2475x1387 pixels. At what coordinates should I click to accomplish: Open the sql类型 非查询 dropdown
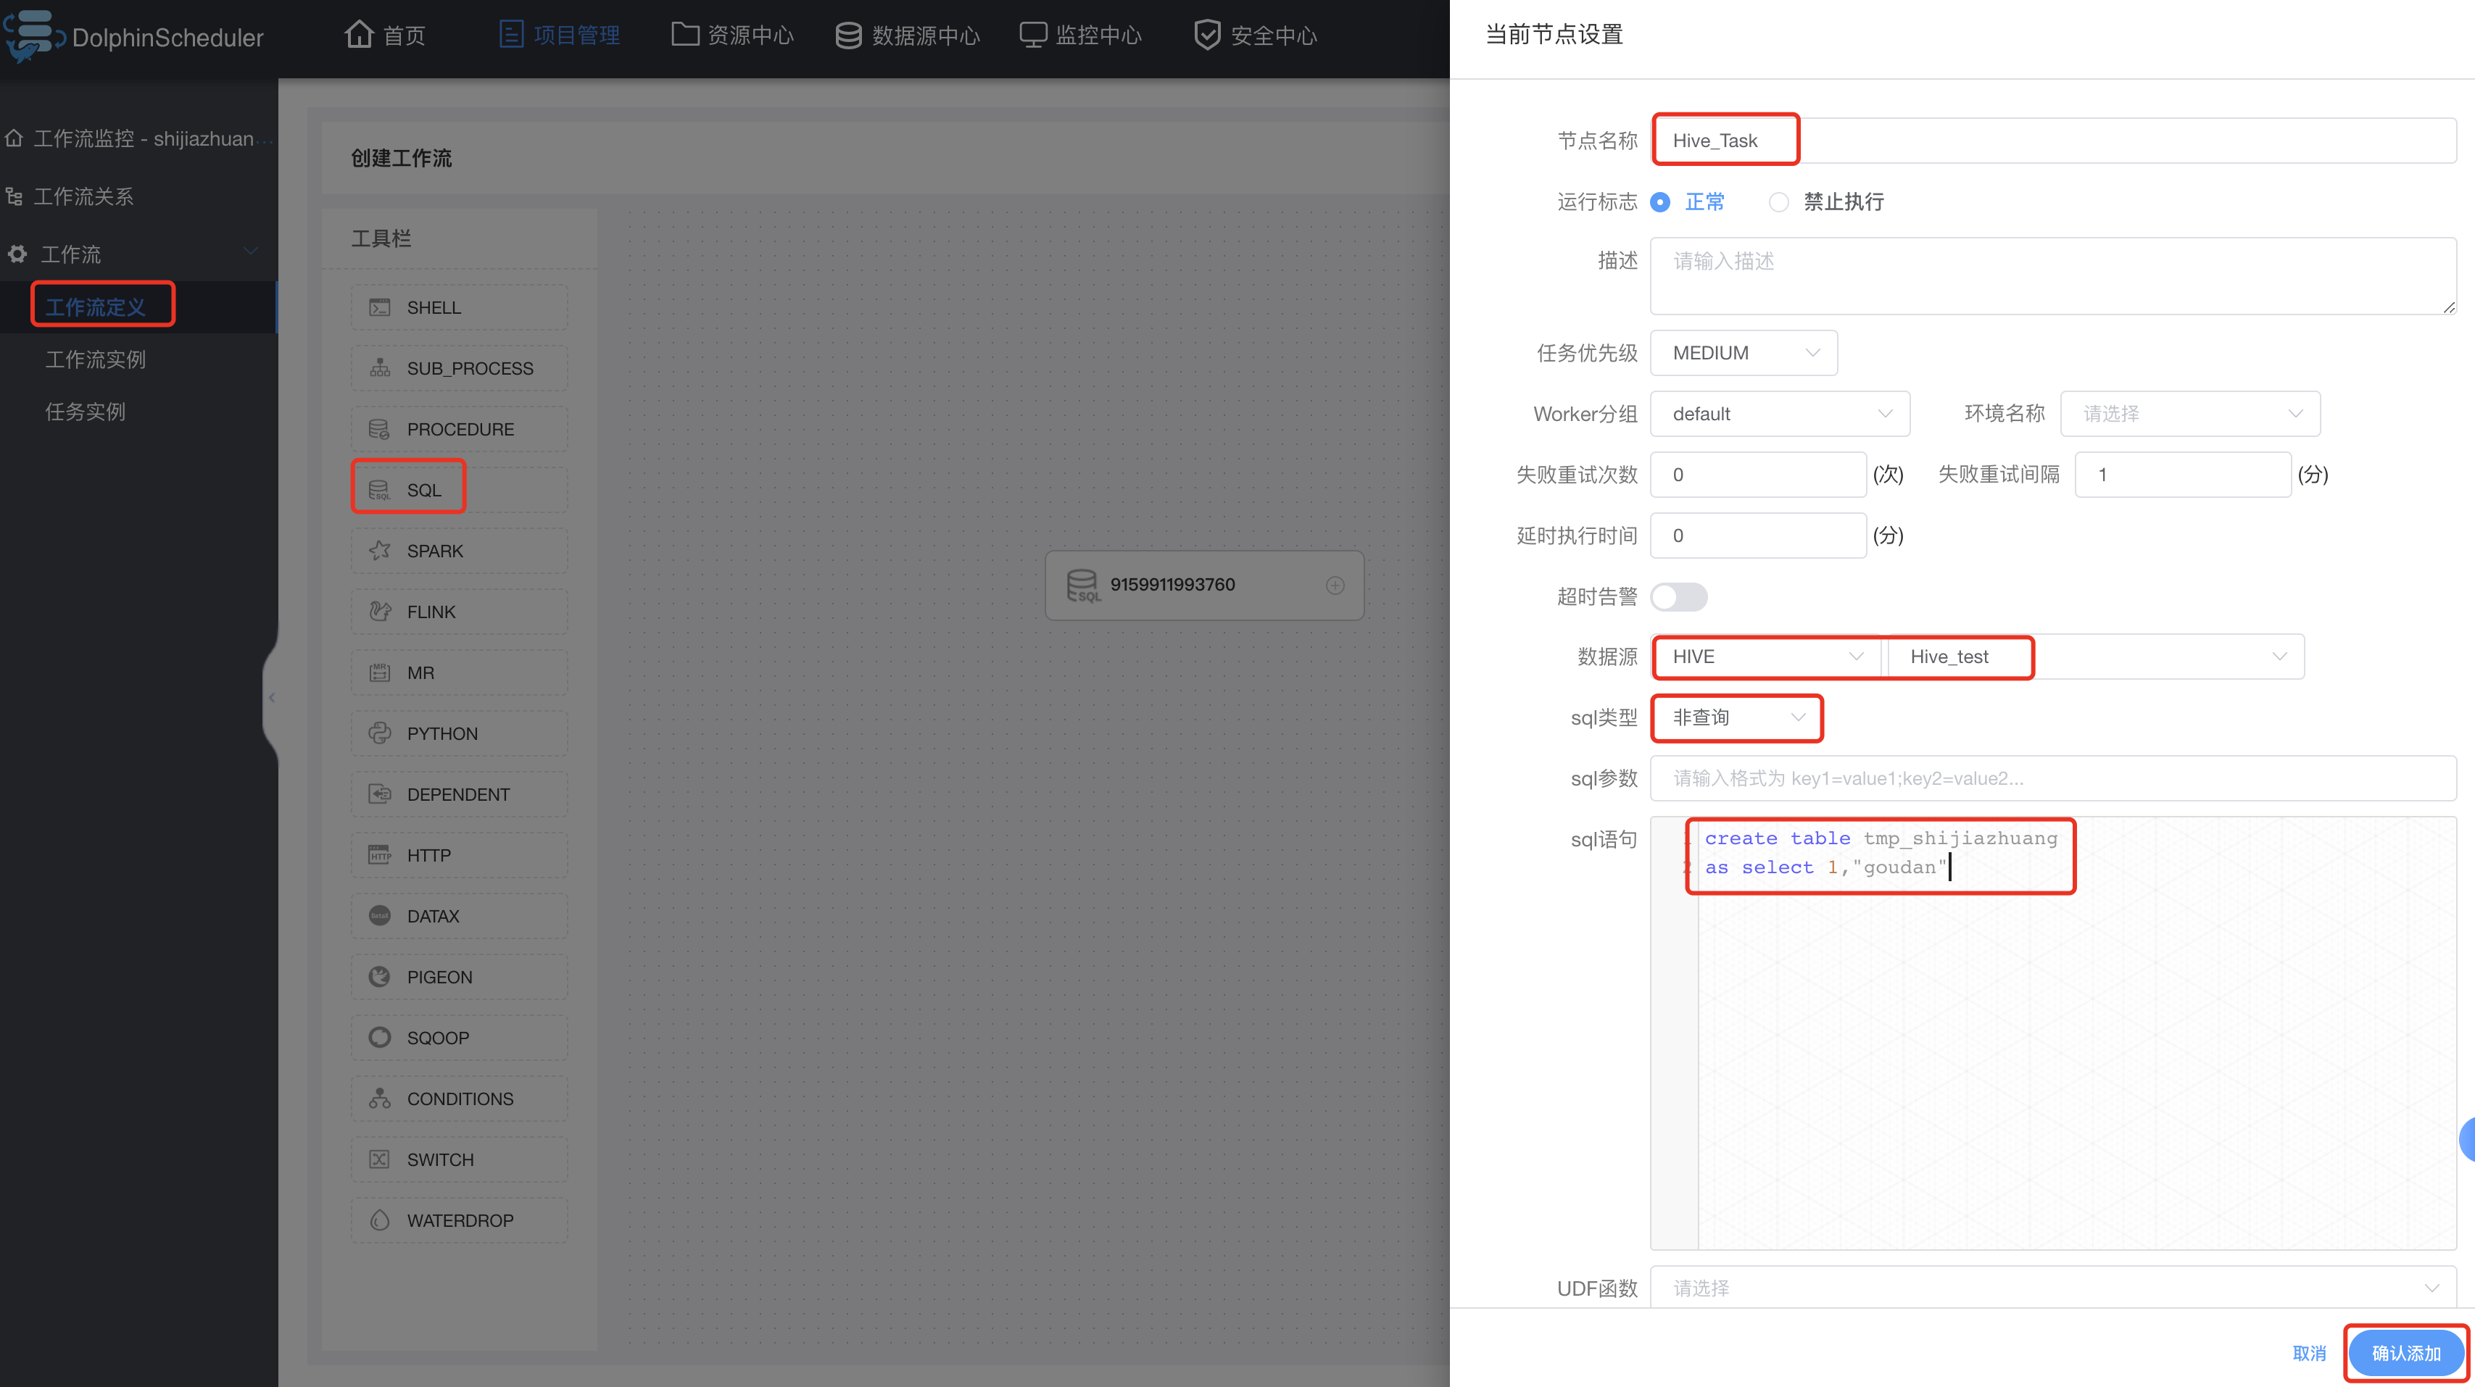tap(1736, 717)
